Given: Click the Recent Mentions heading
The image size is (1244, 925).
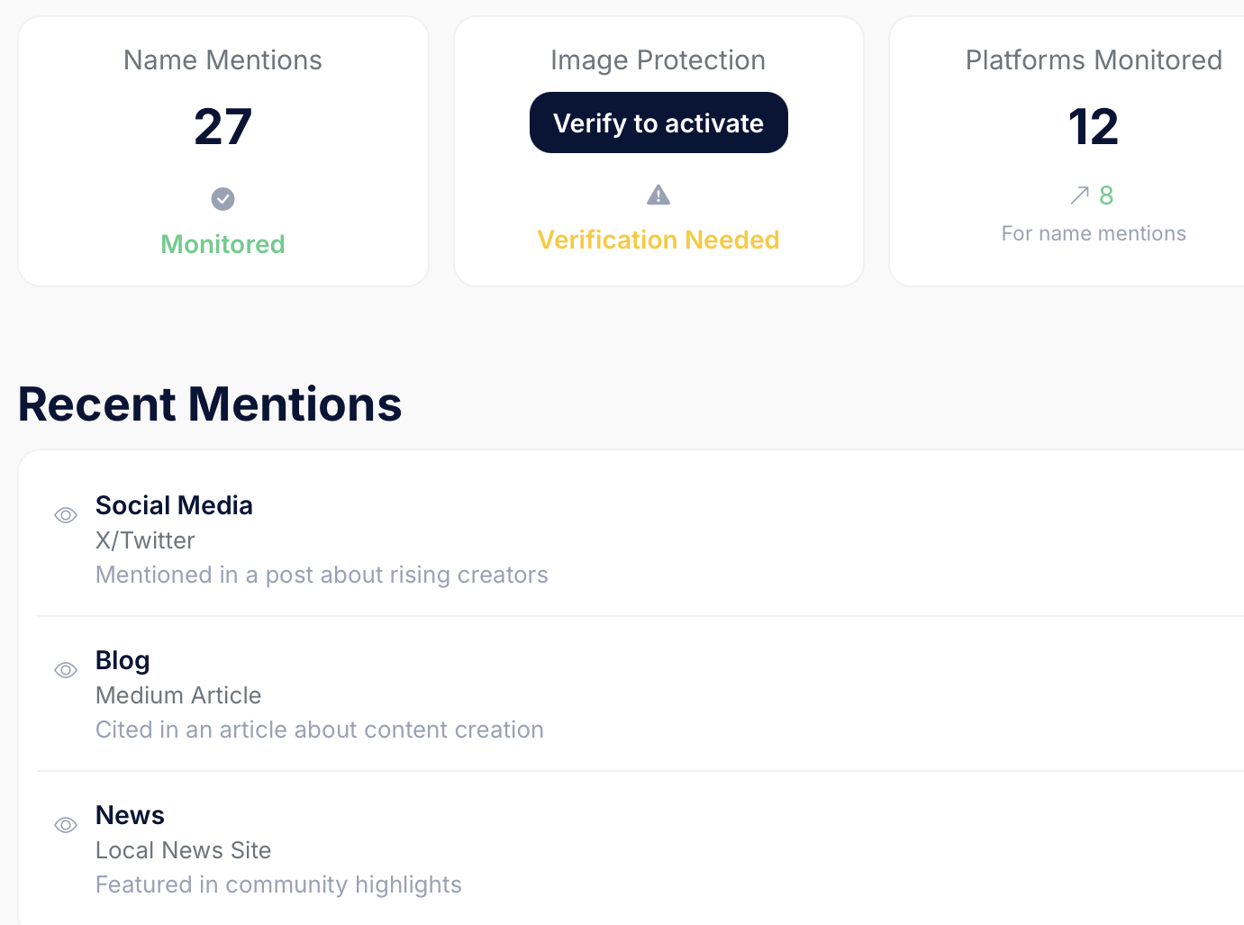Looking at the screenshot, I should click(x=210, y=404).
